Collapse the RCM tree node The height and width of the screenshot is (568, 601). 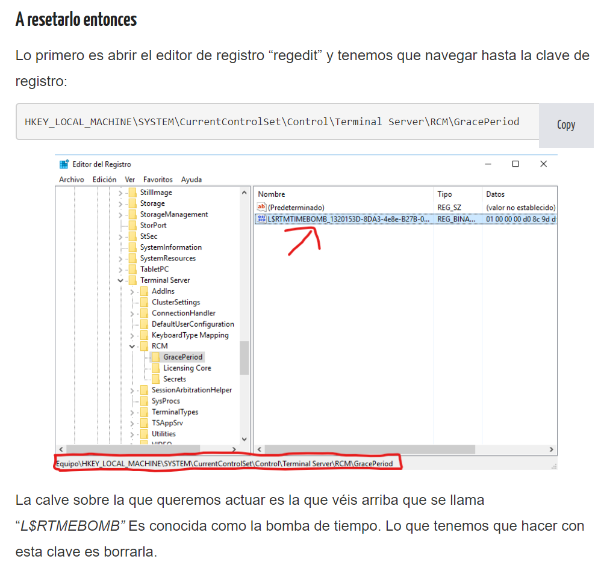(x=132, y=347)
